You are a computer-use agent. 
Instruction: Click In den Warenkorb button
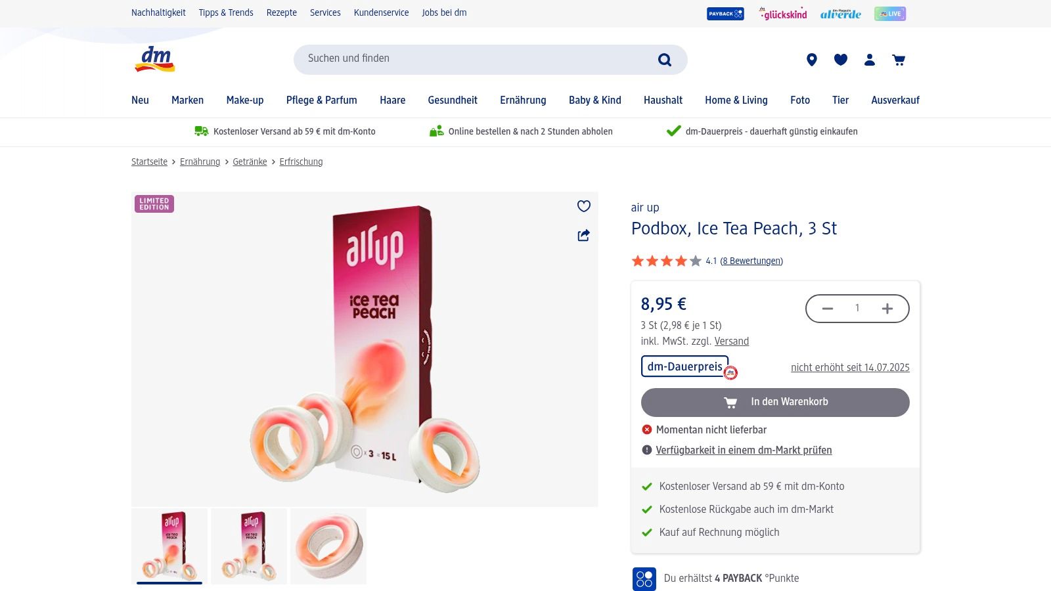[x=775, y=402]
